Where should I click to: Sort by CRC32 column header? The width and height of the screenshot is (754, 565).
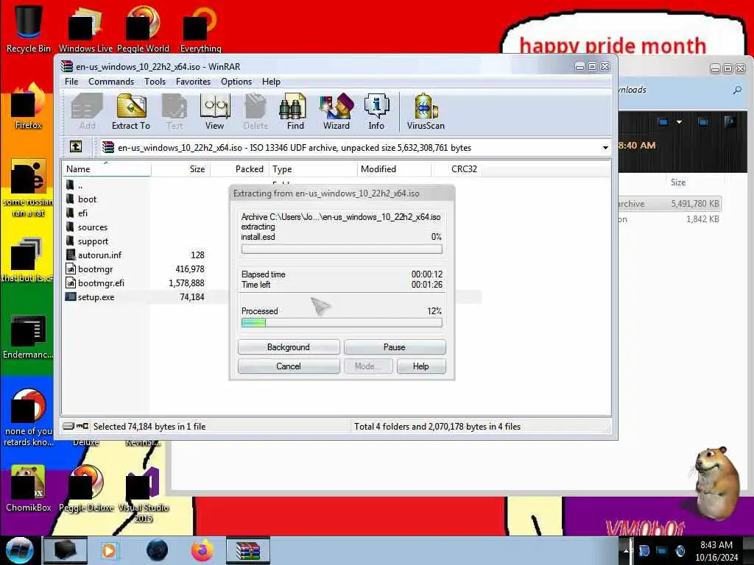click(x=457, y=169)
